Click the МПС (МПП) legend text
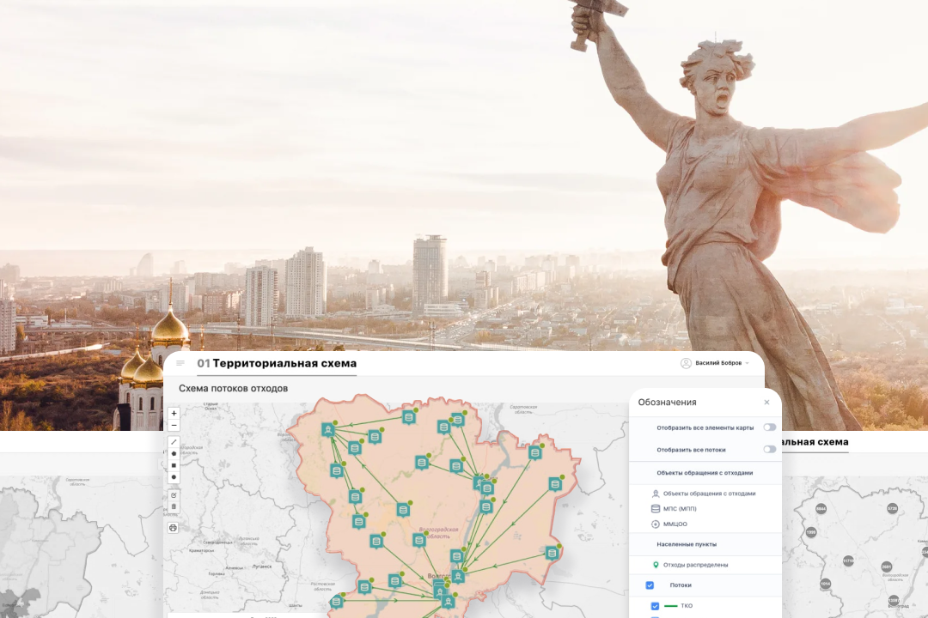This screenshot has height=618, width=928. pos(680,509)
